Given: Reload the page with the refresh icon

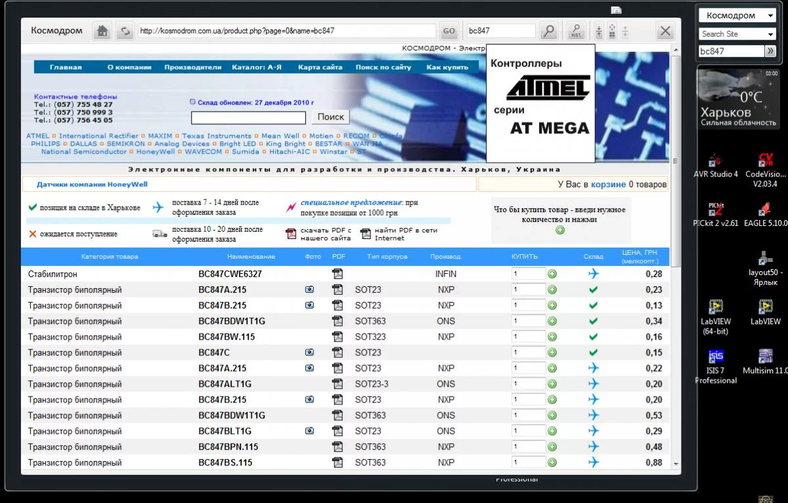Looking at the screenshot, I should (125, 31).
